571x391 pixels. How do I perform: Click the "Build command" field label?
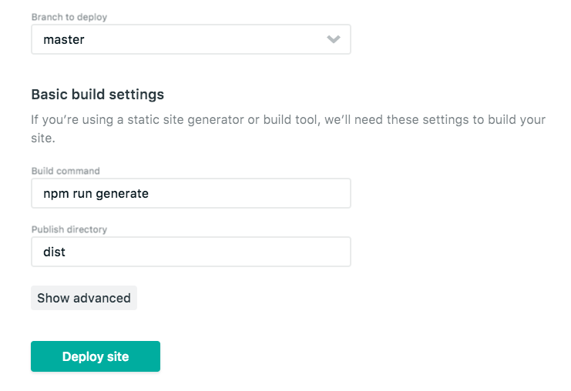[x=65, y=171]
